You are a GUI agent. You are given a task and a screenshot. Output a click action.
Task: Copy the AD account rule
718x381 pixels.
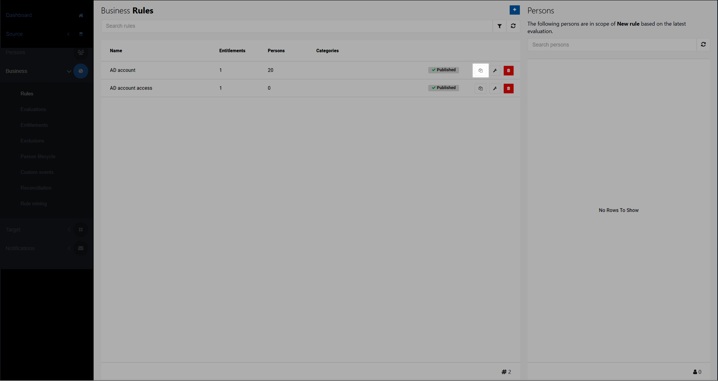point(481,71)
